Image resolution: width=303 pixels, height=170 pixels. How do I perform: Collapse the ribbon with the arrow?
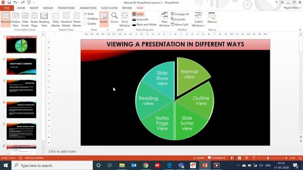pyautogui.click(x=300, y=30)
